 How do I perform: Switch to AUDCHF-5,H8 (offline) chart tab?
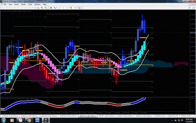[49, 116]
